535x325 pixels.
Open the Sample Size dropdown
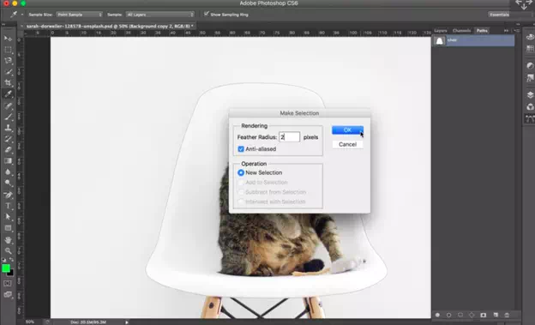click(79, 15)
